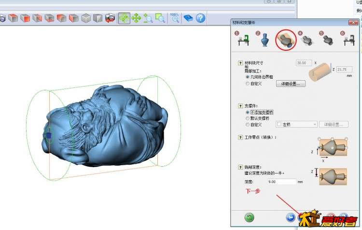
Task: Select the pan/move four-arrow tool
Action: point(136,18)
